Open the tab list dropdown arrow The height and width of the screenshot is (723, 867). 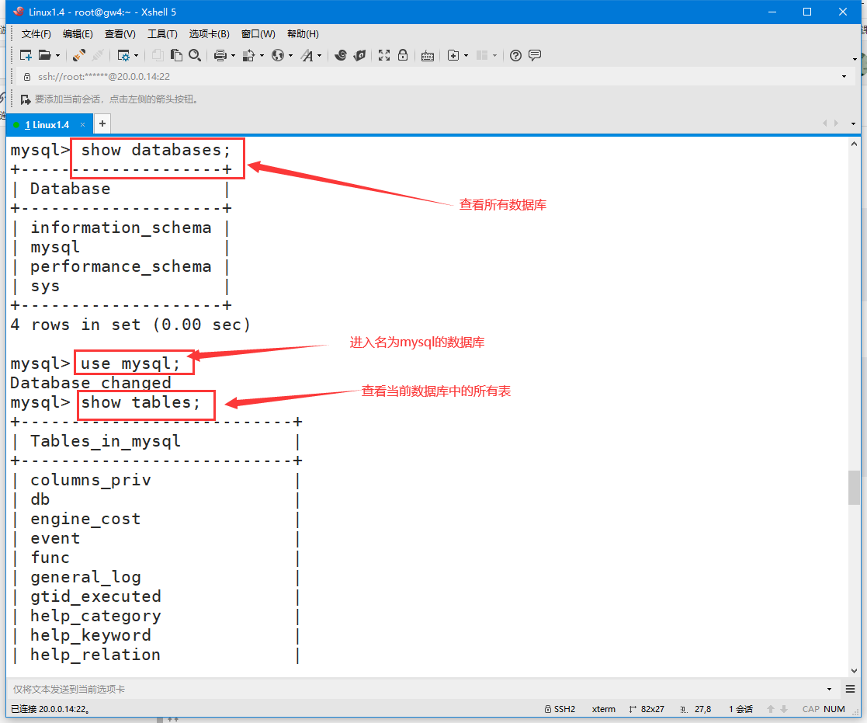click(x=853, y=124)
